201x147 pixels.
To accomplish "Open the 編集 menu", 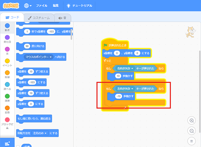I will pyautogui.click(x=56, y=5).
